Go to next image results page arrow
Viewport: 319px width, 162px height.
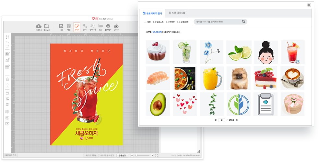tap(237, 120)
